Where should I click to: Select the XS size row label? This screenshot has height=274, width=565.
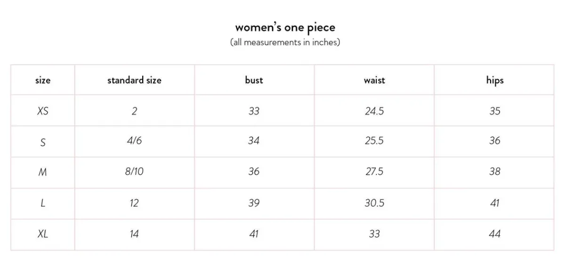click(42, 111)
